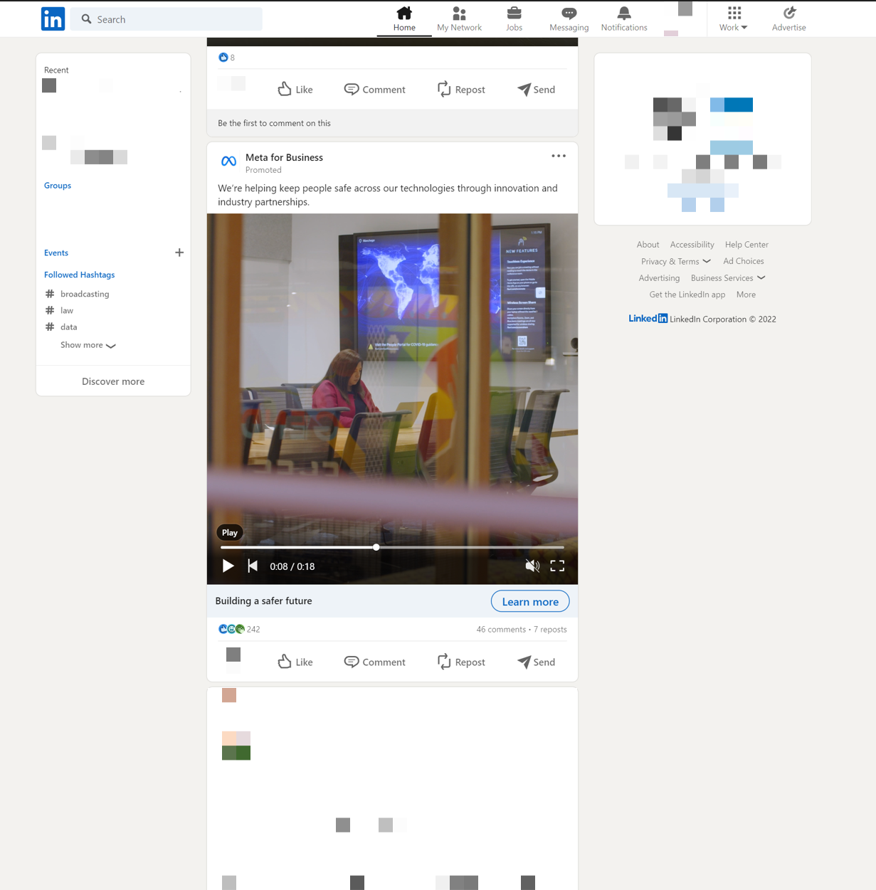Comment on the Meta for Business post

click(375, 662)
